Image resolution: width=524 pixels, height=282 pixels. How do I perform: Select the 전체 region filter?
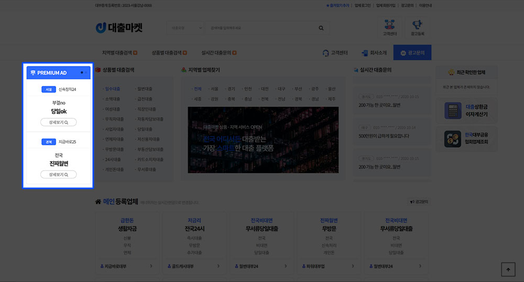(197, 89)
